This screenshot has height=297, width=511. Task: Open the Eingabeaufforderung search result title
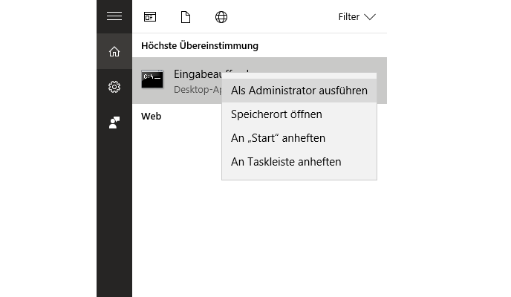click(x=196, y=74)
